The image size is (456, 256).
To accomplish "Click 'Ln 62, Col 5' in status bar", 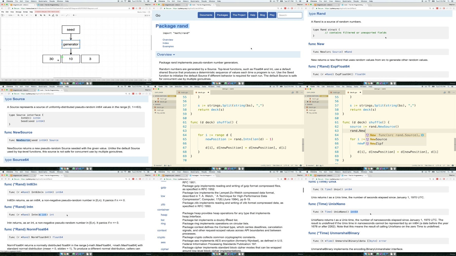I will click(x=265, y=165).
